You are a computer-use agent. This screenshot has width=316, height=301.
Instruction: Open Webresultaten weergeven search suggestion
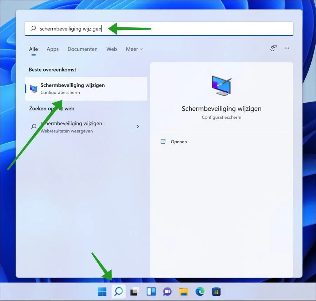pyautogui.click(x=86, y=127)
